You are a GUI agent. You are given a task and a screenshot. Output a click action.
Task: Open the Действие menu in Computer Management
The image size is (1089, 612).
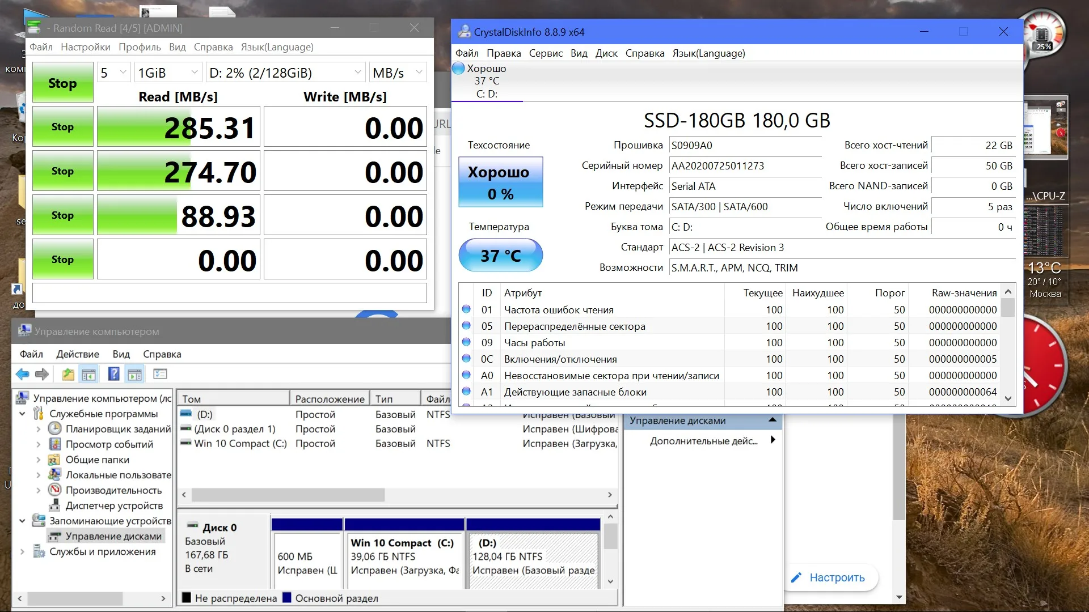(77, 354)
